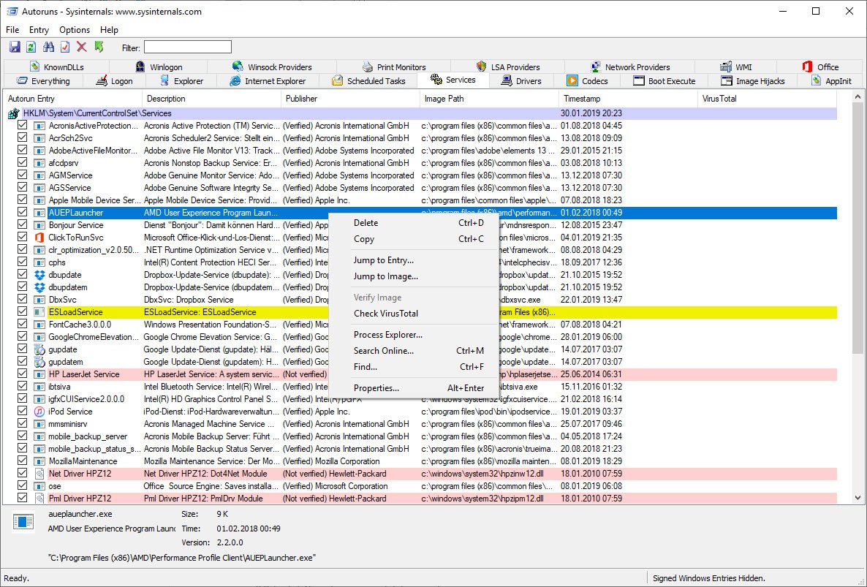The height and width of the screenshot is (587, 867).
Task: Click the Save toolbar icon
Action: click(x=14, y=48)
